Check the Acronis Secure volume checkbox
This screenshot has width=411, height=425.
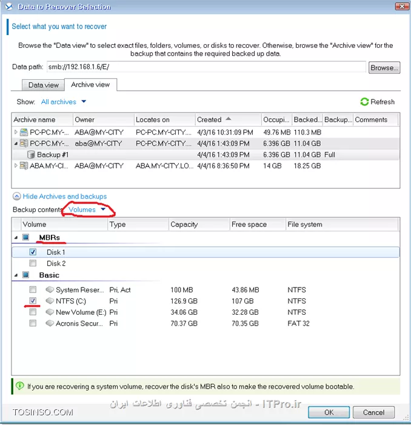point(33,323)
